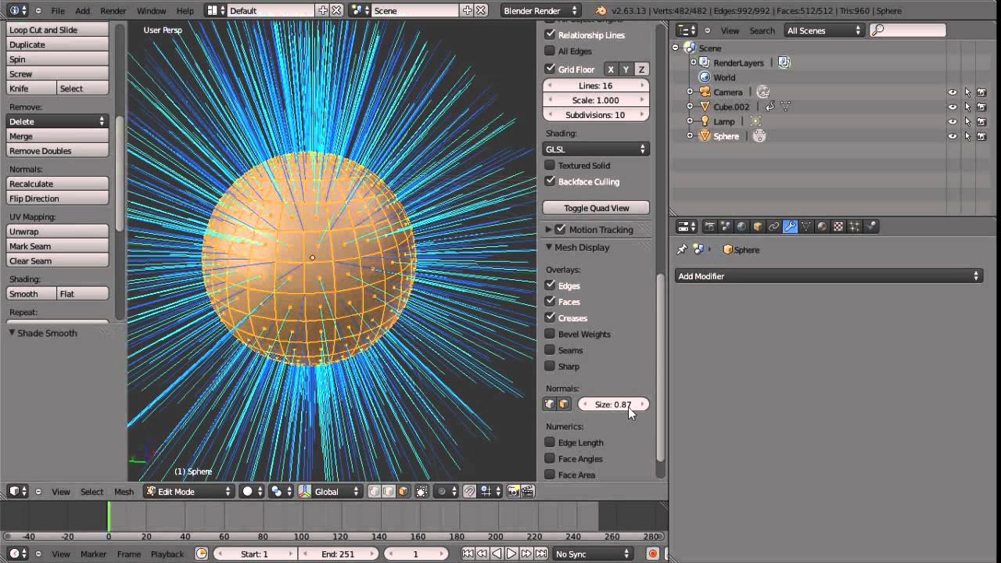Open the Physics properties tab icon
1001x563 pixels.
coord(871,227)
